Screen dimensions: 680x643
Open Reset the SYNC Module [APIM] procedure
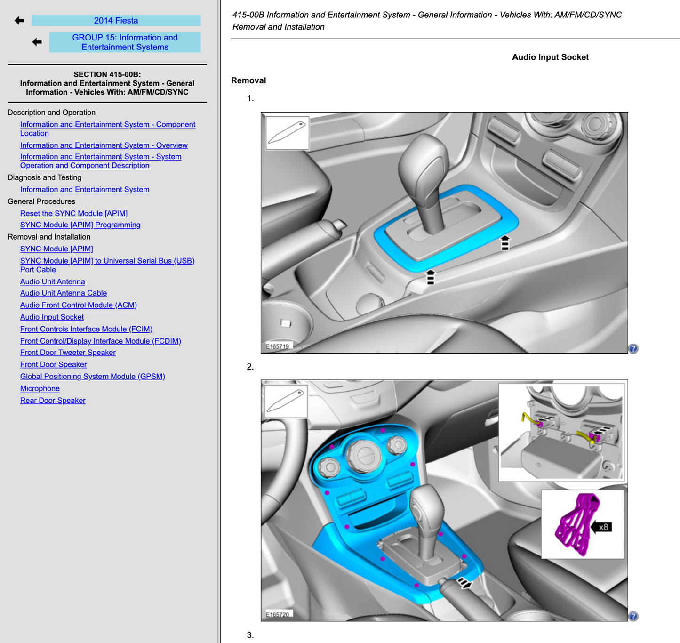(73, 214)
